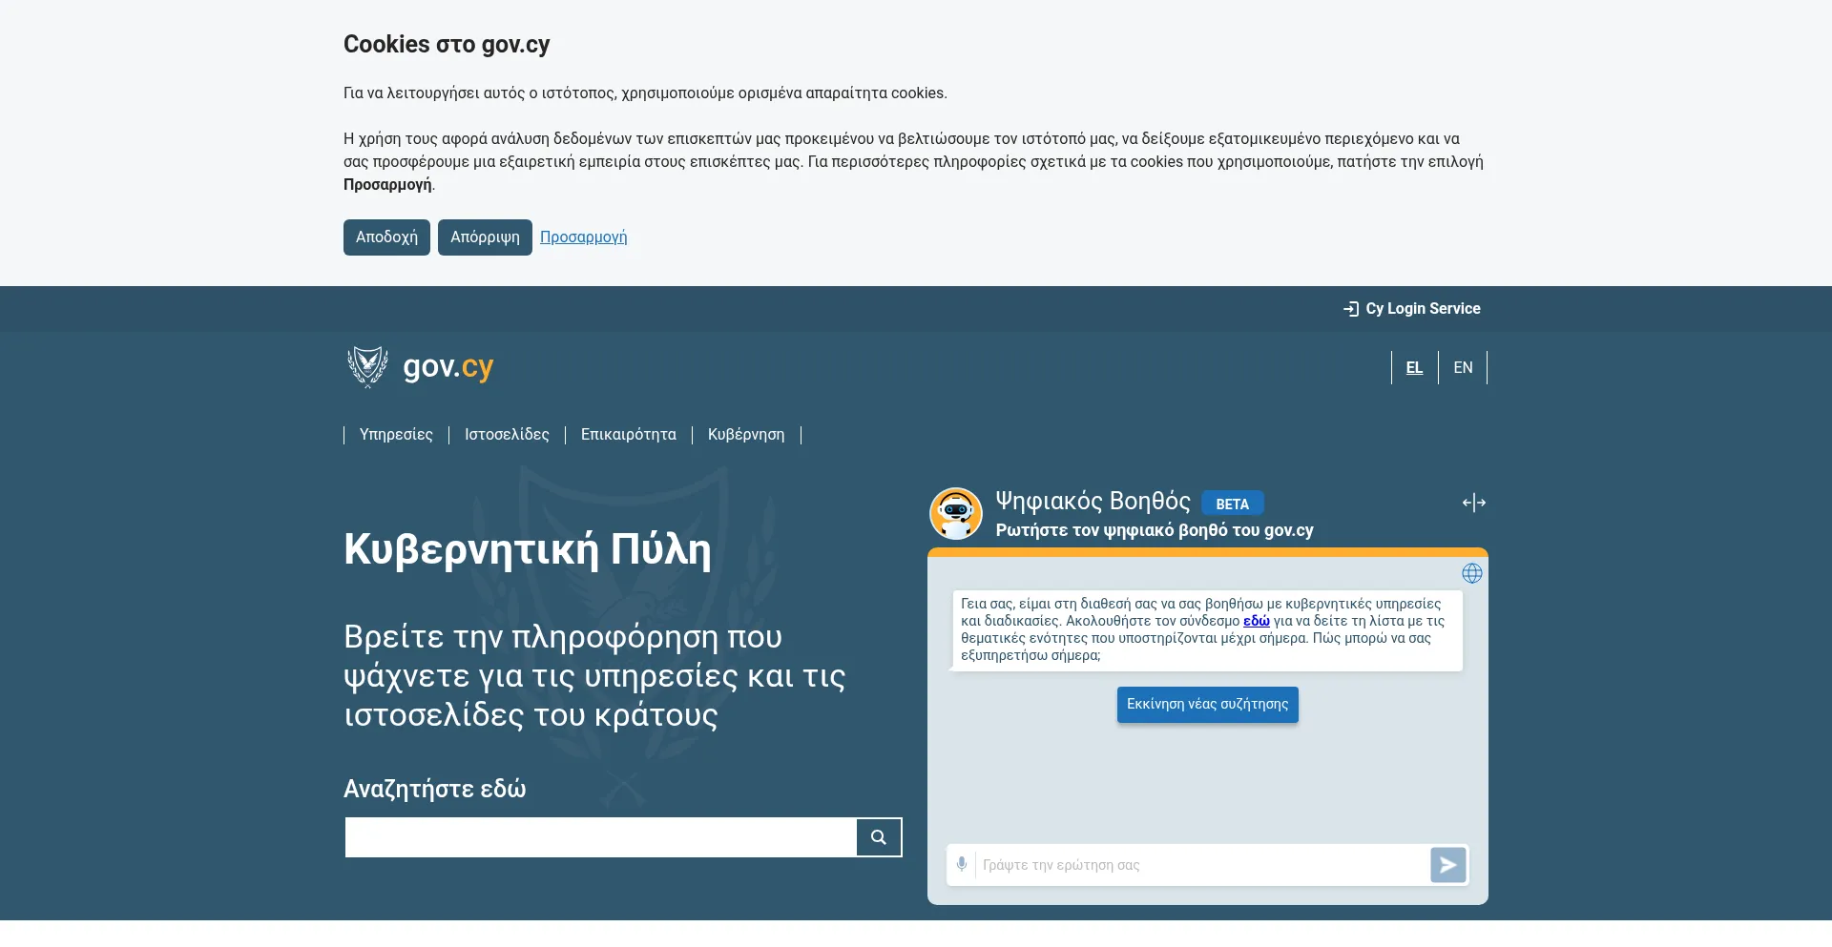Click the Αναζητήστε εδώ label

point(434,789)
